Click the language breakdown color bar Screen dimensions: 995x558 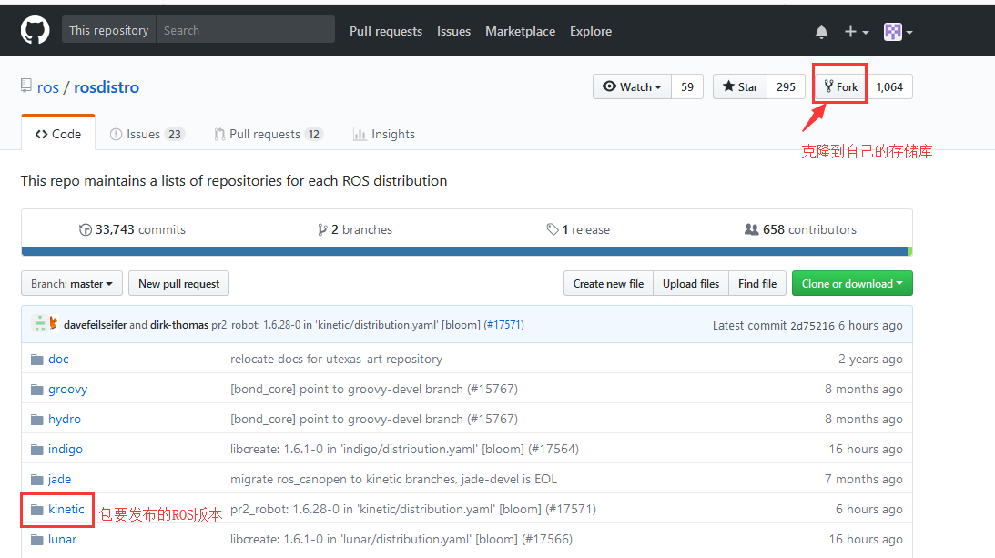pos(467,251)
